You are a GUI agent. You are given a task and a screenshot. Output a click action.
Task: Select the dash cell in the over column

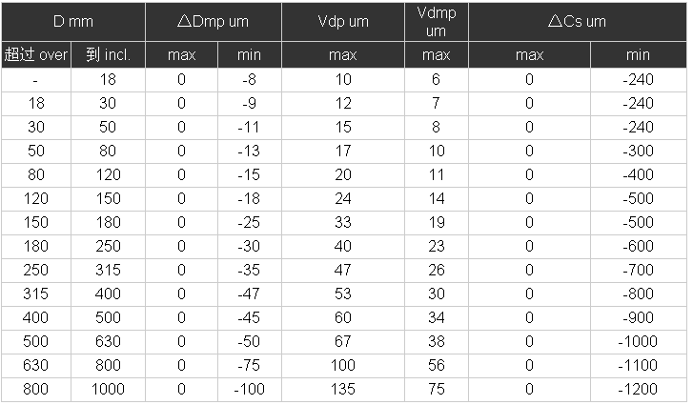[x=35, y=80]
